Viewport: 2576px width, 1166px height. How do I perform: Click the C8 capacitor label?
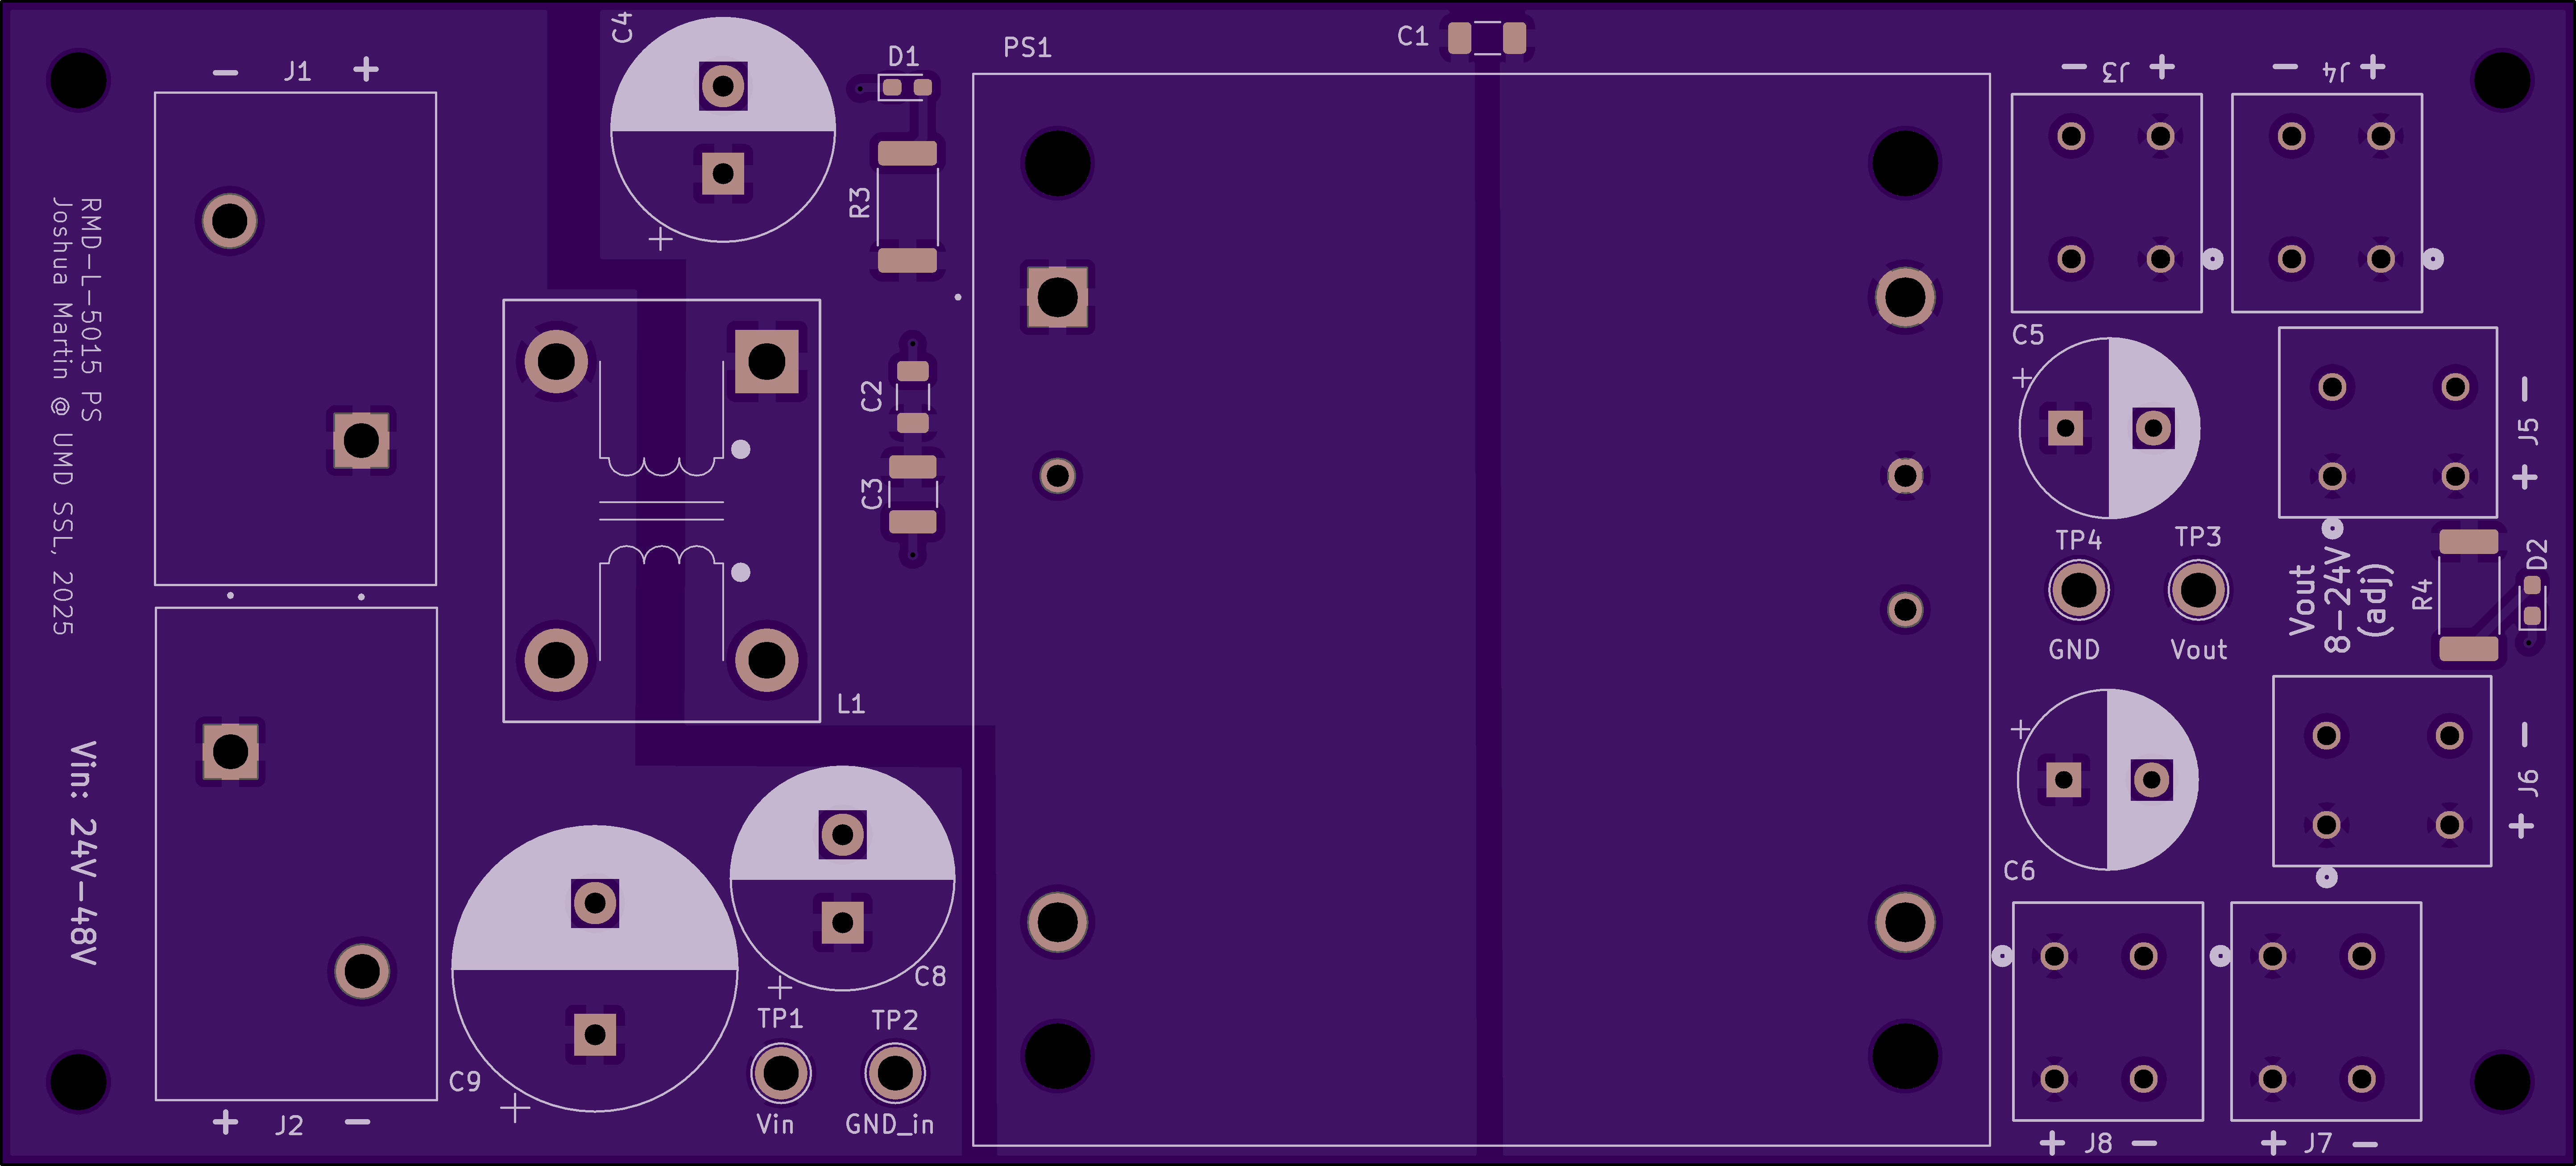(x=930, y=976)
